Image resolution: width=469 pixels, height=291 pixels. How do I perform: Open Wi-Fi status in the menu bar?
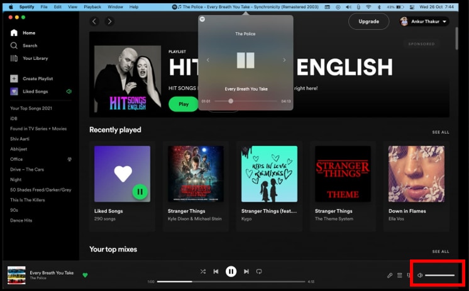(x=368, y=6)
